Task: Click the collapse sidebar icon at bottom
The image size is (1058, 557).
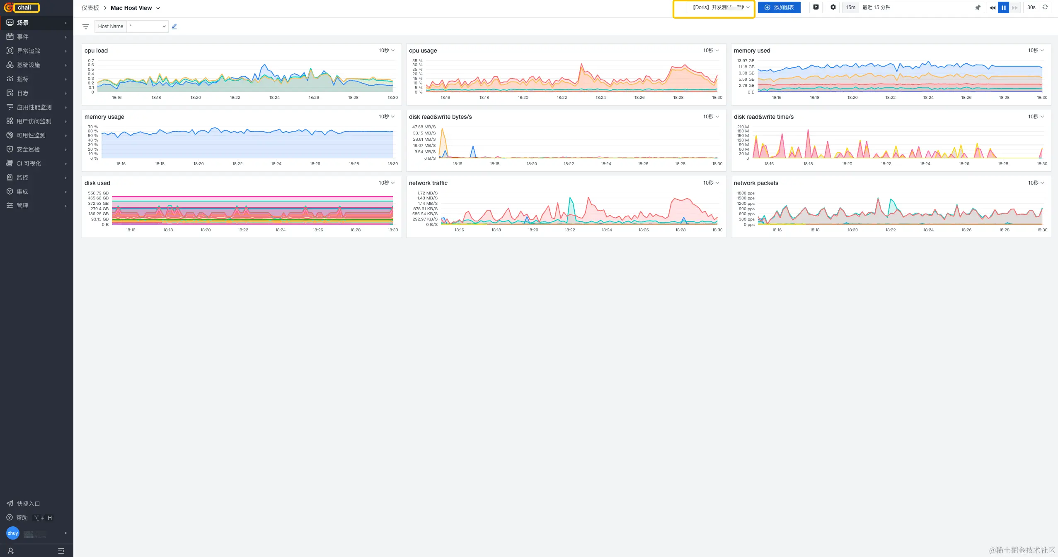Action: pyautogui.click(x=61, y=551)
